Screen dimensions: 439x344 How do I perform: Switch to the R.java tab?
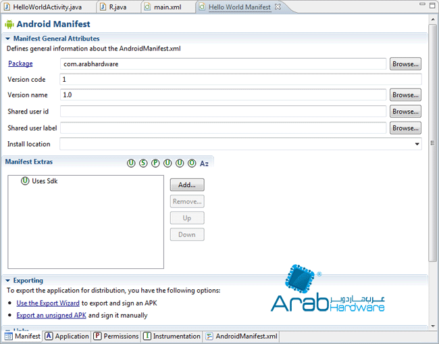[x=118, y=7]
